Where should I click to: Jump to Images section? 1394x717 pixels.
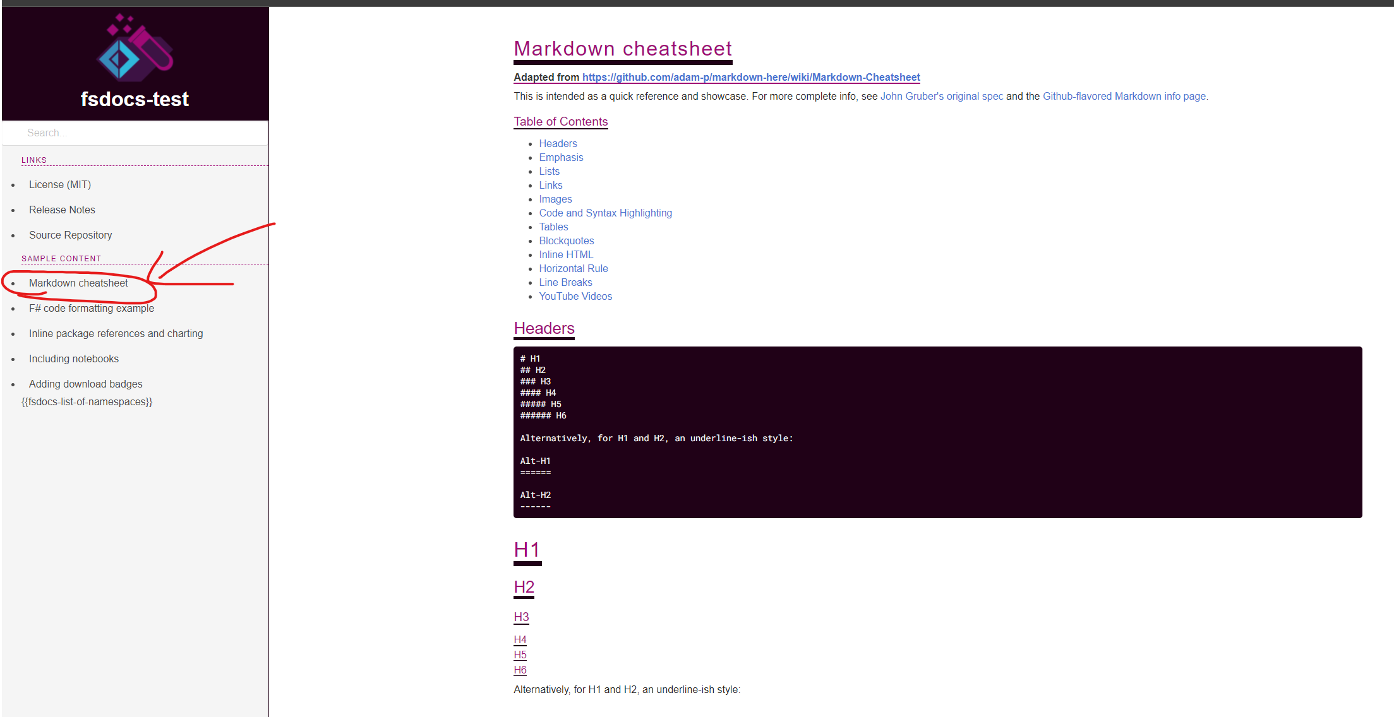pos(555,199)
